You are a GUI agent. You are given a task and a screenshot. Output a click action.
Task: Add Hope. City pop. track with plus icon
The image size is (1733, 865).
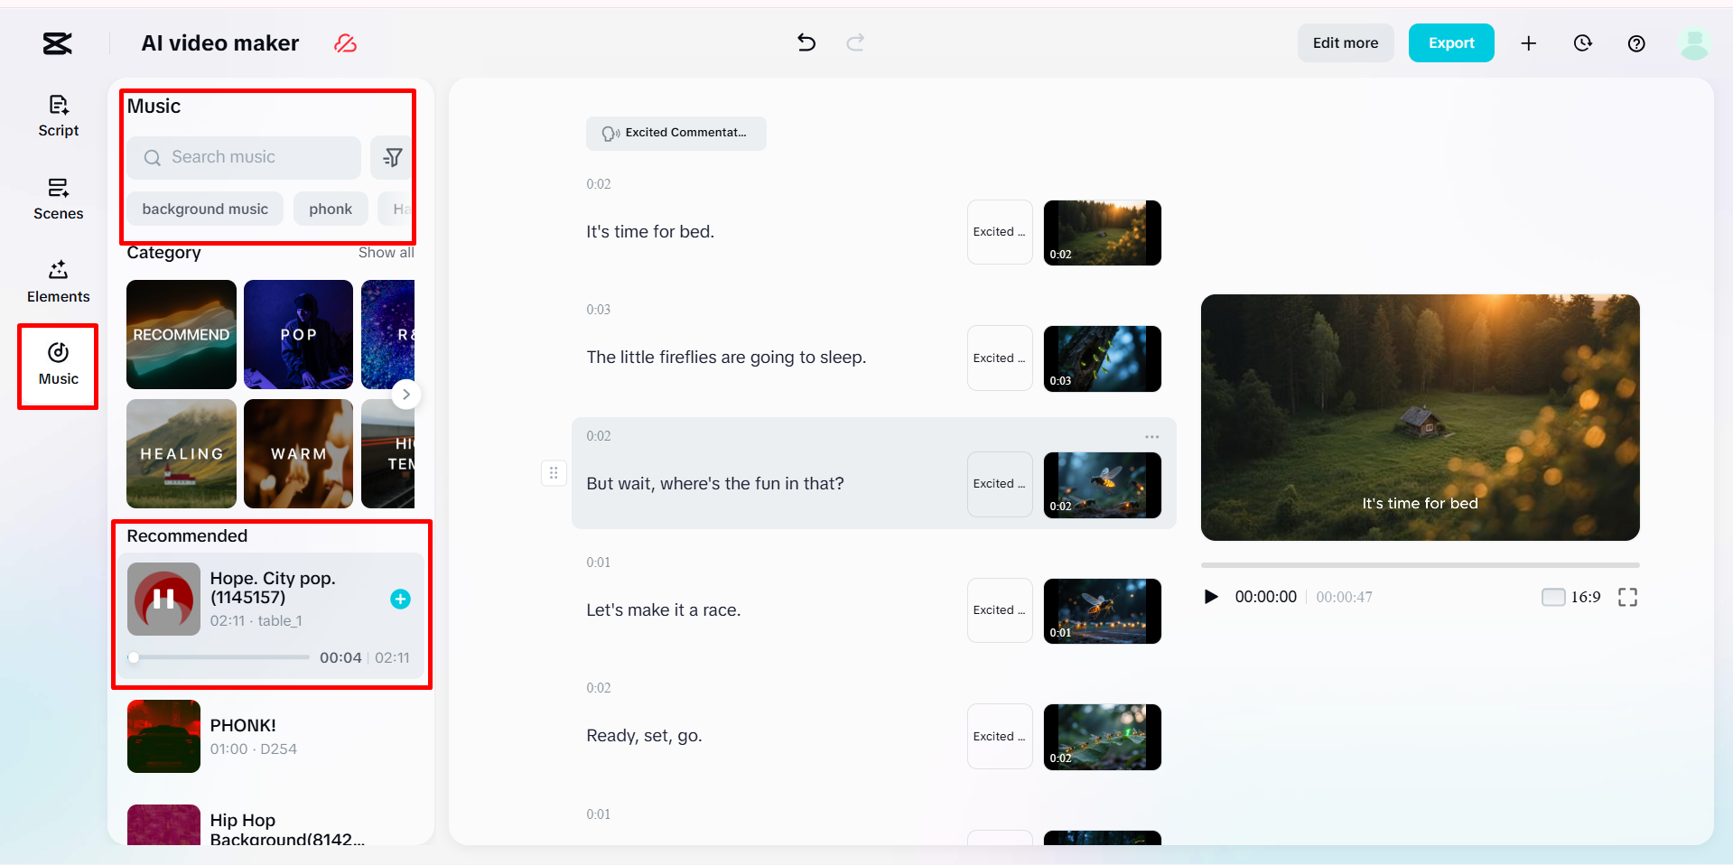[x=400, y=599]
